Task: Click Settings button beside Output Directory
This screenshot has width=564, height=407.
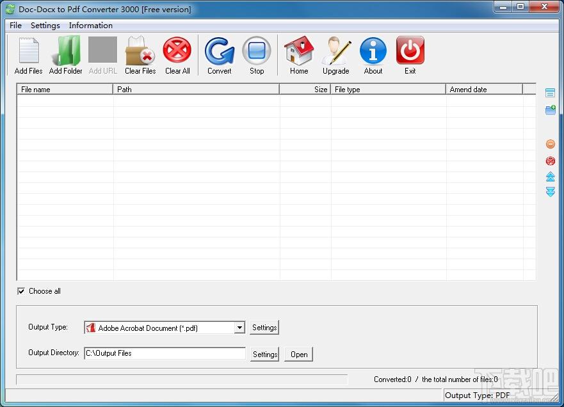Action: 265,354
